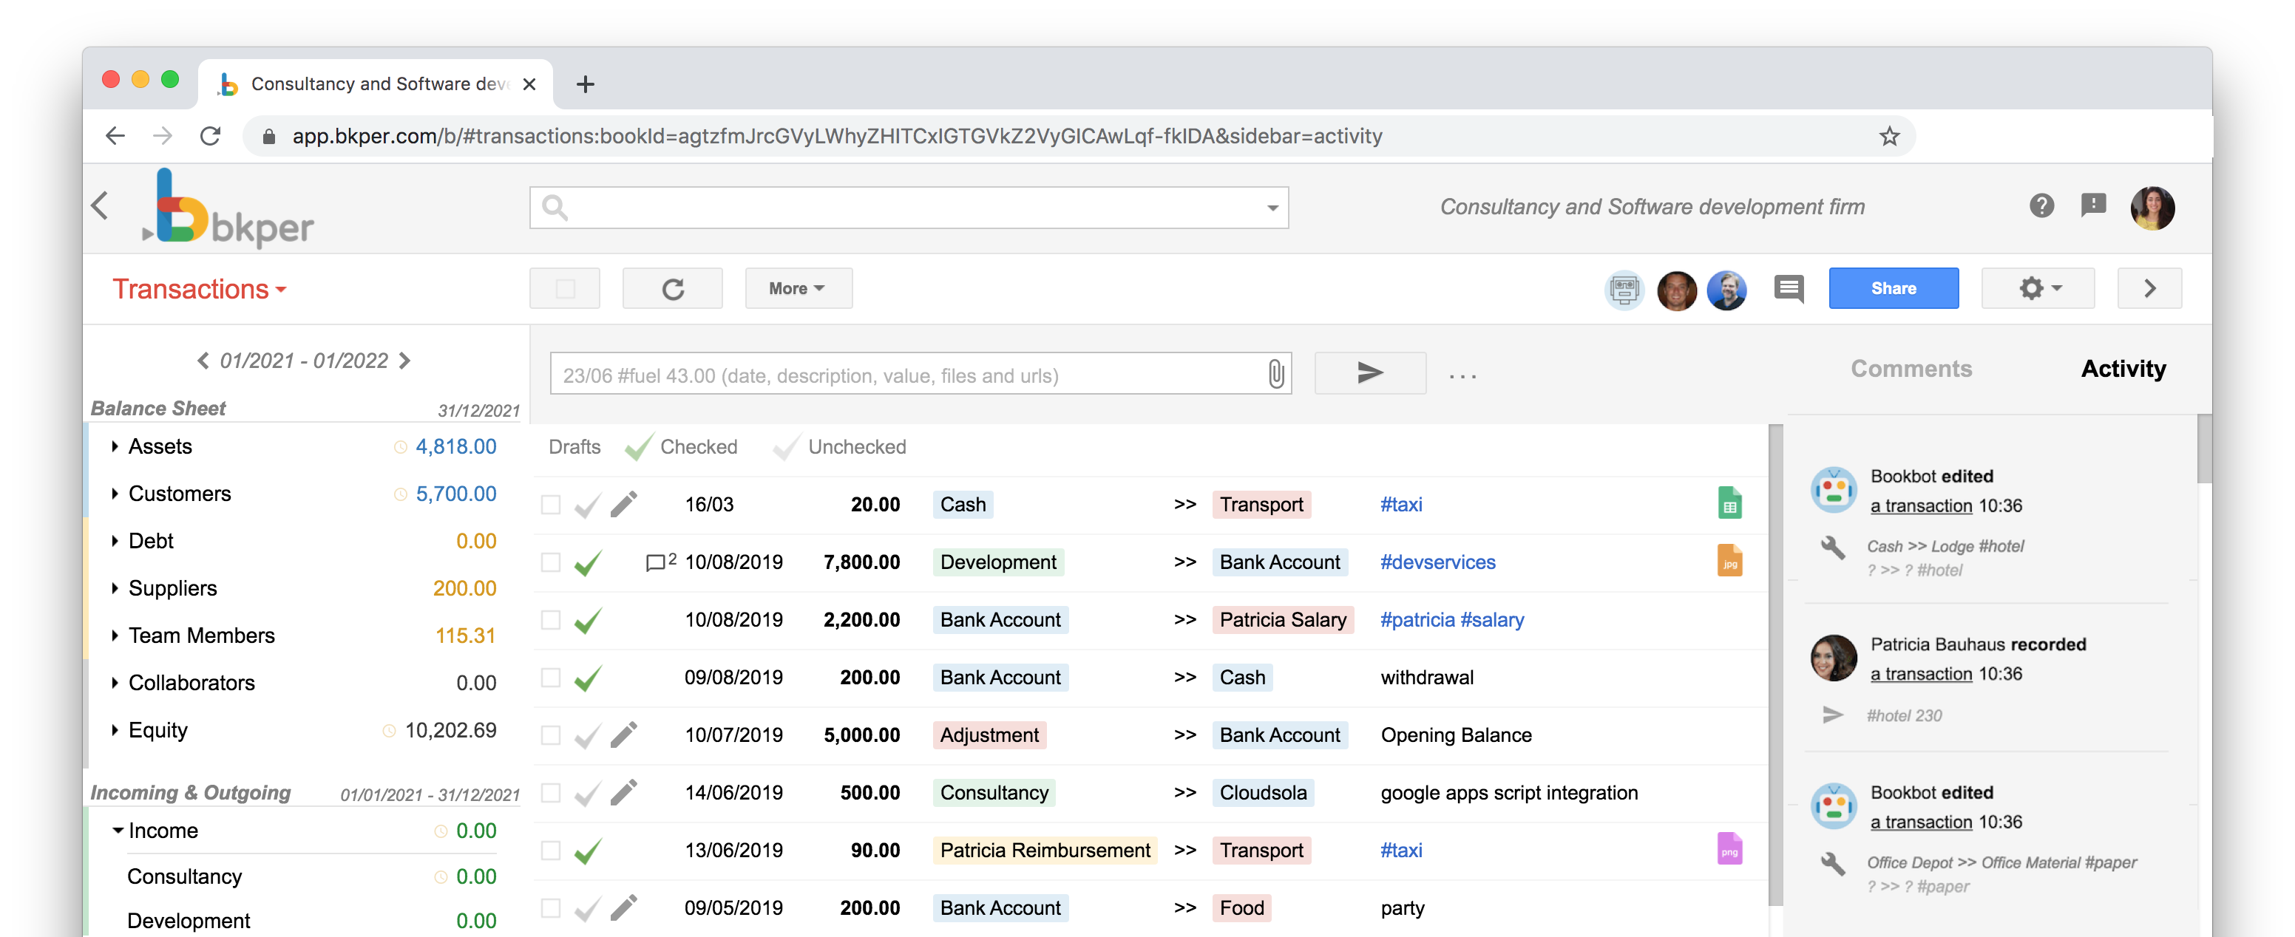The height and width of the screenshot is (937, 2295).
Task: View the png attachment on Patricia Reimbursement row
Action: (1729, 849)
